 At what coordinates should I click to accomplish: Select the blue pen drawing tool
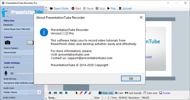(x=85, y=93)
